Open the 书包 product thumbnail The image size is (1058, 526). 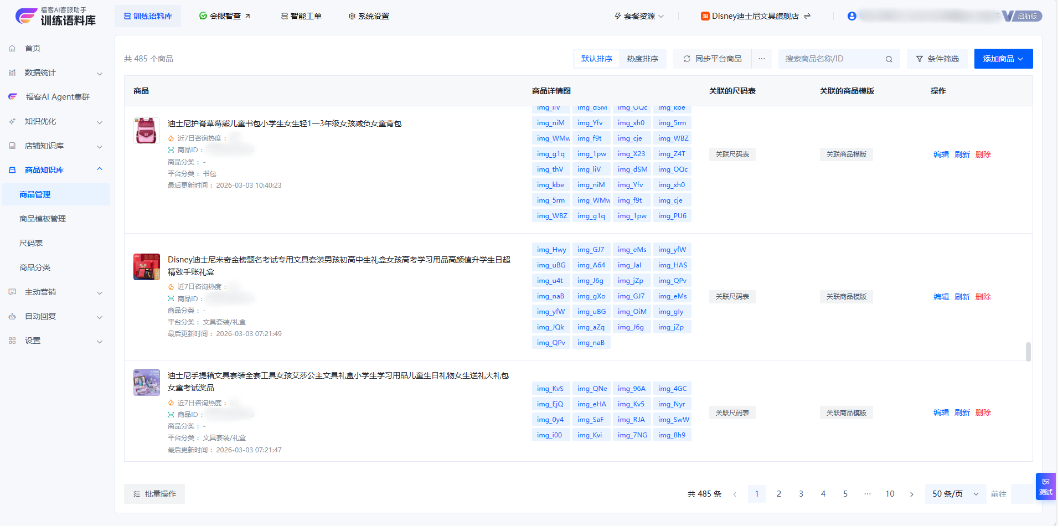pyautogui.click(x=147, y=131)
